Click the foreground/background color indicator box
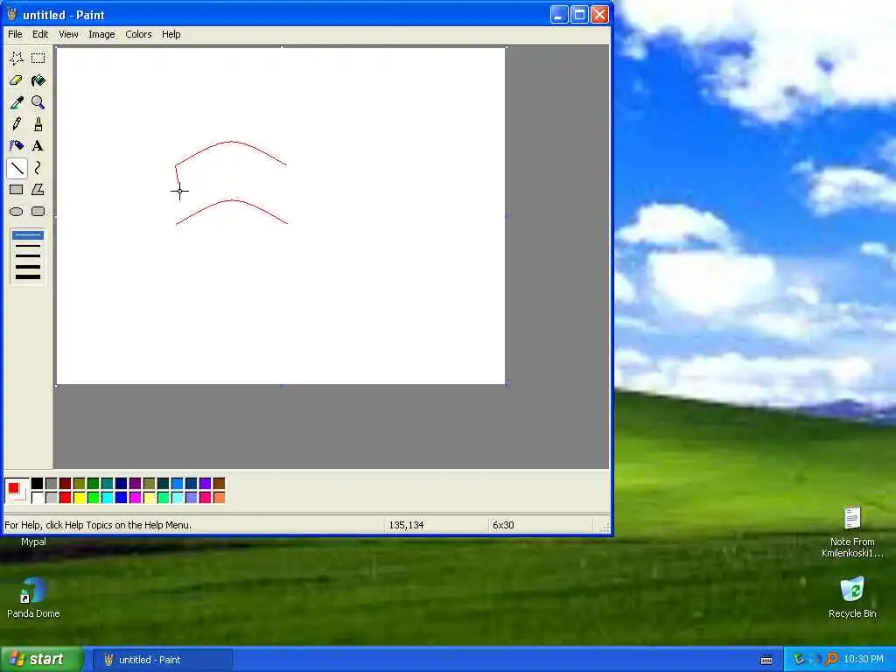Image resolution: width=896 pixels, height=672 pixels. pyautogui.click(x=16, y=490)
